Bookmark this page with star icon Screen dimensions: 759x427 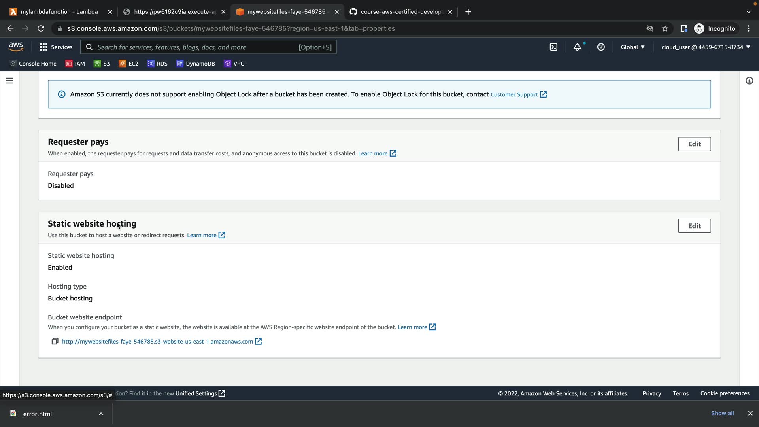(665, 28)
